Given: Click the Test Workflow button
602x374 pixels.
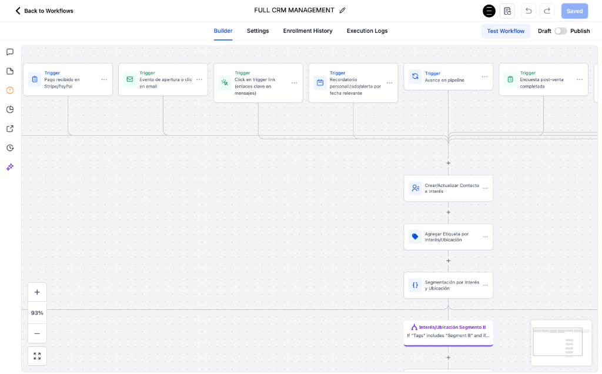Looking at the screenshot, I should (506, 31).
